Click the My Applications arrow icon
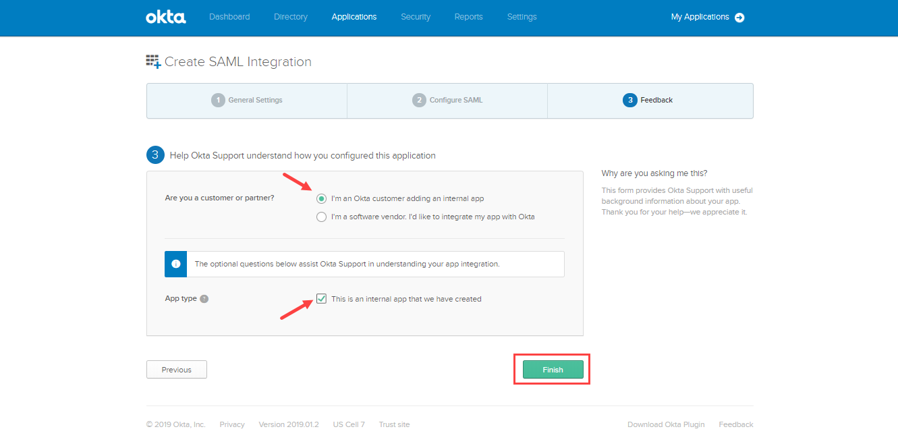This screenshot has width=898, height=448. pos(739,18)
